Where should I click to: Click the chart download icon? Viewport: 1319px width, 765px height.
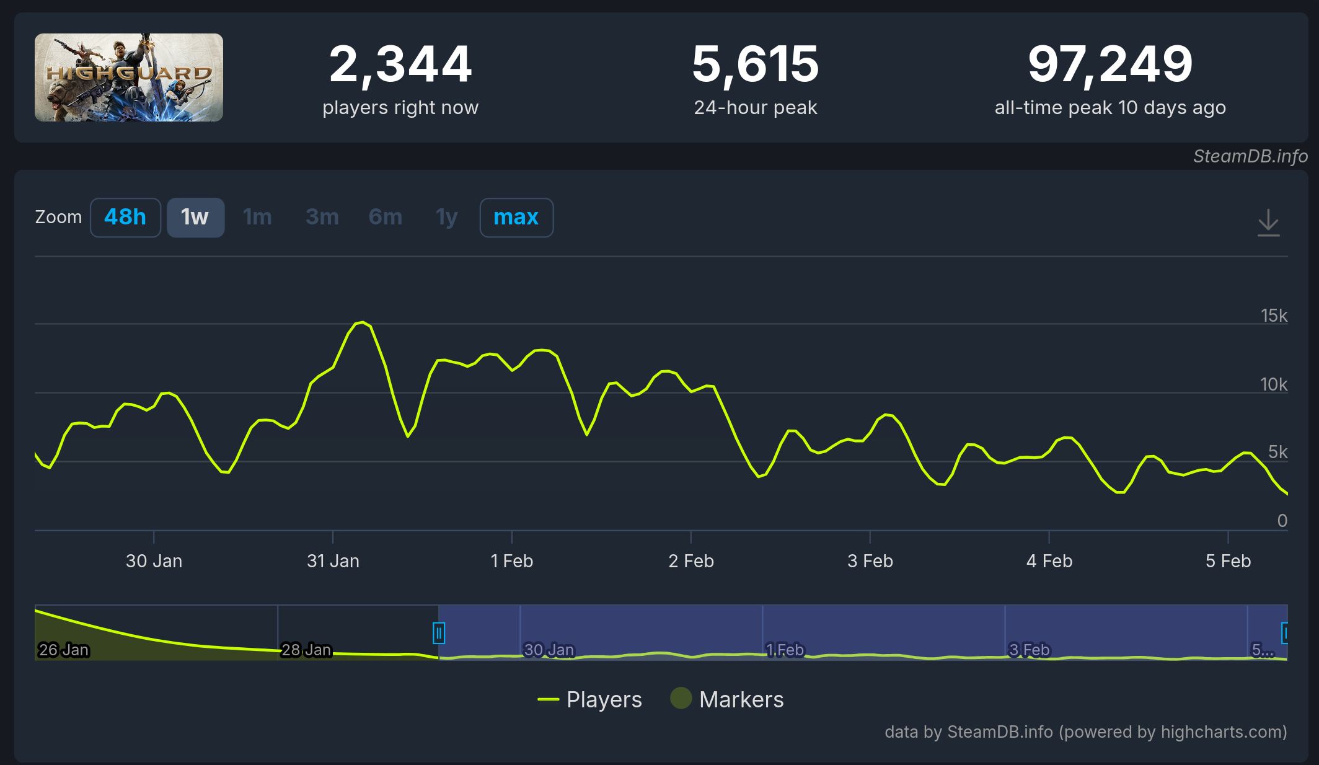(x=1268, y=223)
